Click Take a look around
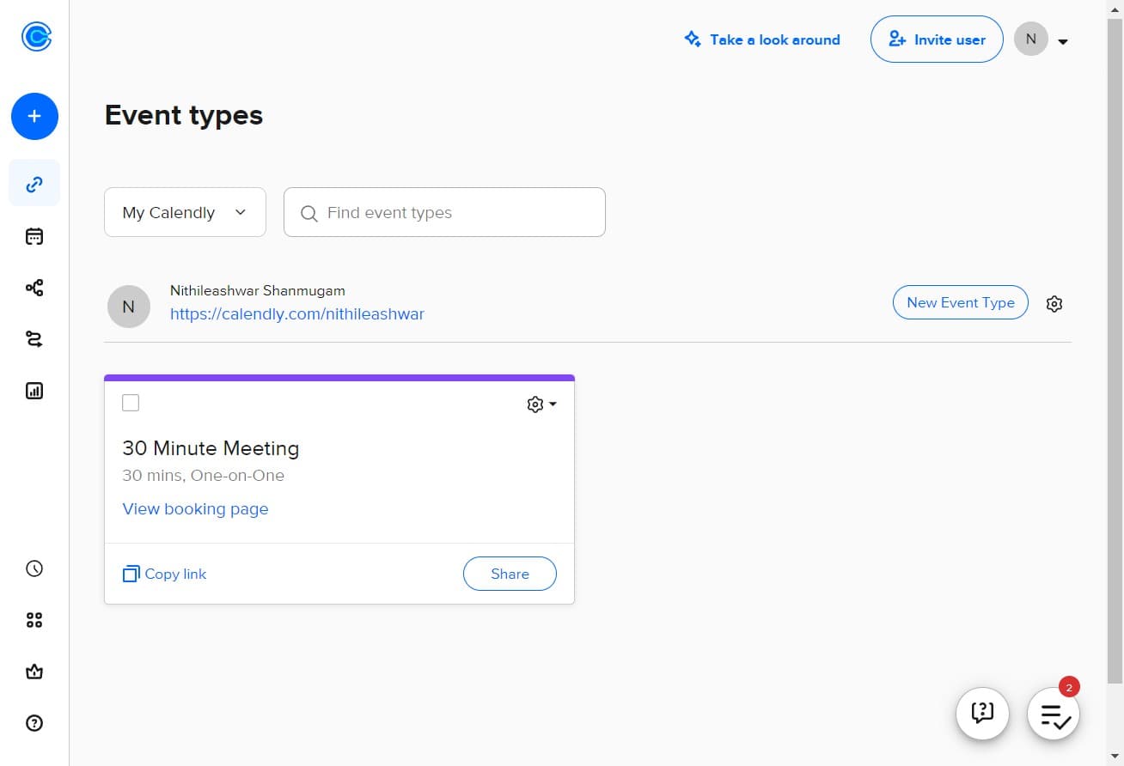Image resolution: width=1124 pixels, height=766 pixels. click(x=762, y=40)
